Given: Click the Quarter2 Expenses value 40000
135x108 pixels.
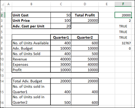Looking at the screenshot, I should [85, 64].
